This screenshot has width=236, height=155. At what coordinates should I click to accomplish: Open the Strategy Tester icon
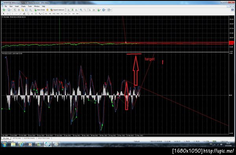31,10
